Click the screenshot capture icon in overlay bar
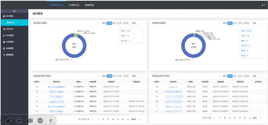The height and width of the screenshot is (125, 268). coord(19,121)
